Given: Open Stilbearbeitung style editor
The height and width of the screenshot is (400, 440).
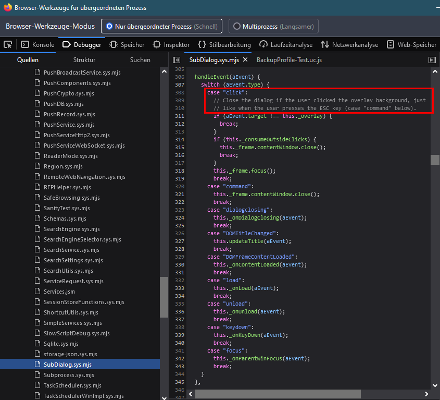Looking at the screenshot, I should (x=224, y=44).
